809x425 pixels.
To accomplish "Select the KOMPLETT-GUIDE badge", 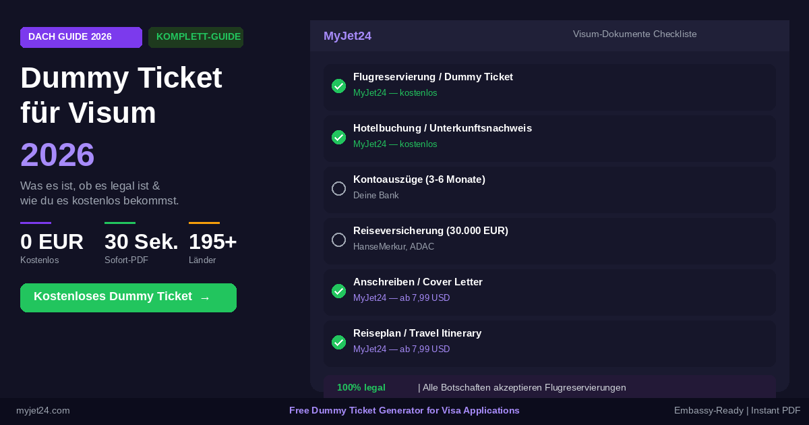I will click(x=196, y=37).
